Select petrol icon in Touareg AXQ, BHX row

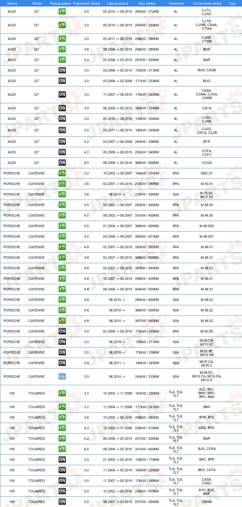click(62, 428)
